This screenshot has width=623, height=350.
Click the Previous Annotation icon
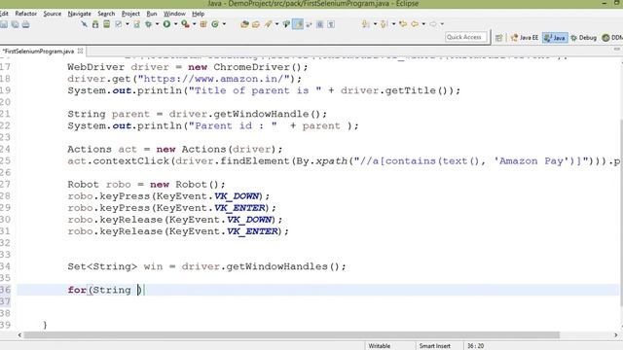click(x=384, y=23)
